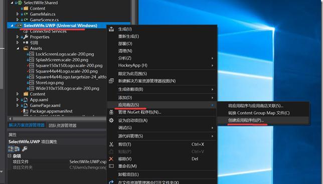This screenshot has width=323, height=184.
Task: Choose 卸载项目(L) unload project
Action: [x=162, y=174]
